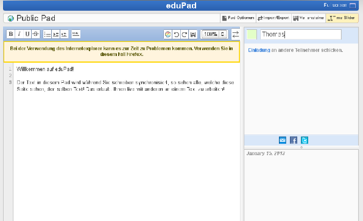Open the Time Slider tab
This screenshot has width=363, height=221.
pyautogui.click(x=342, y=18)
